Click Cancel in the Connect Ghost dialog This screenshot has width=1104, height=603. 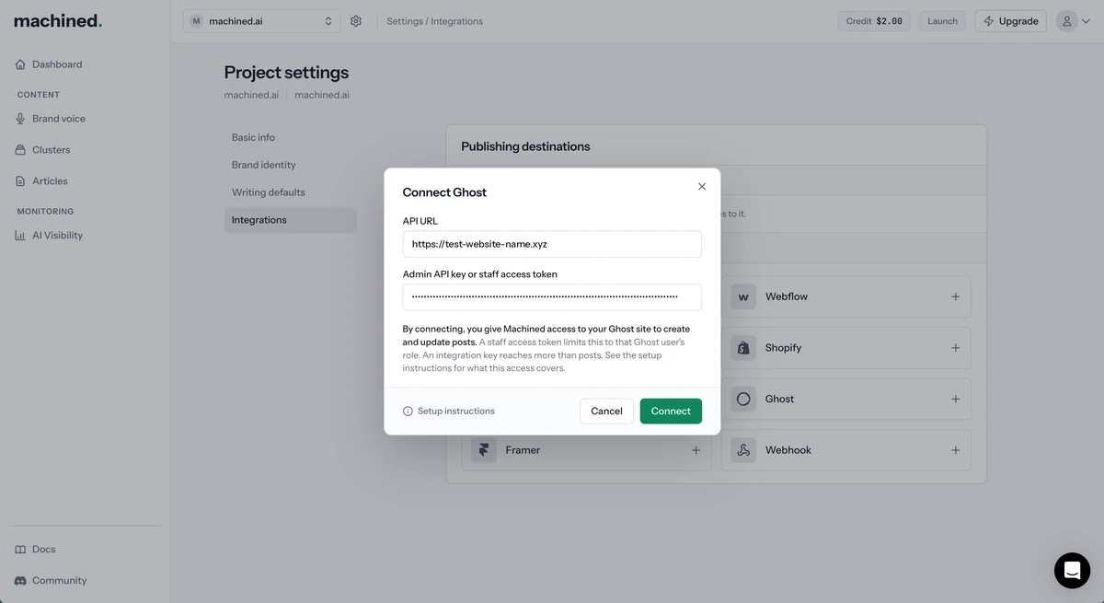tap(606, 412)
